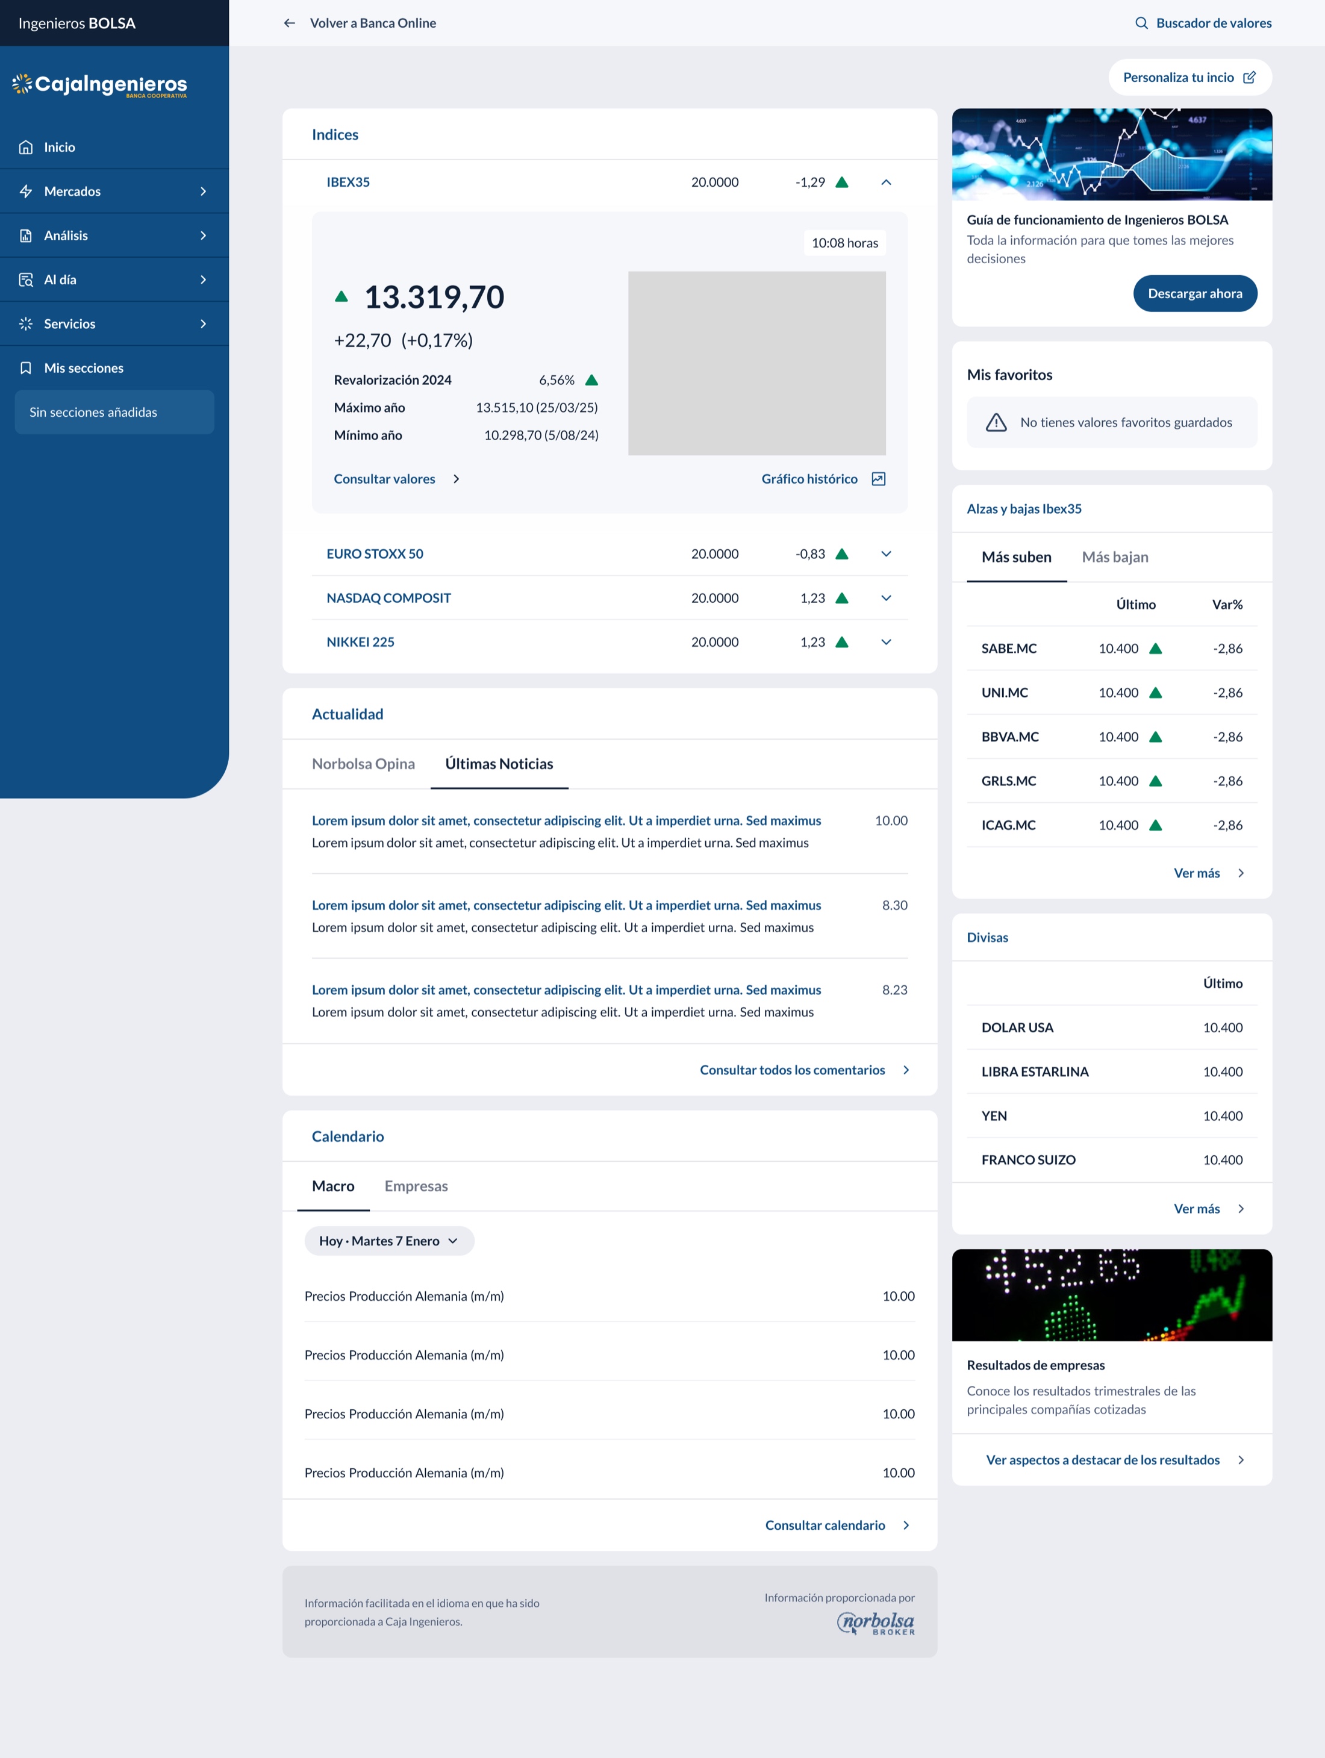Expand the Mercados sidebar submenu
1325x1758 pixels.
pos(204,192)
